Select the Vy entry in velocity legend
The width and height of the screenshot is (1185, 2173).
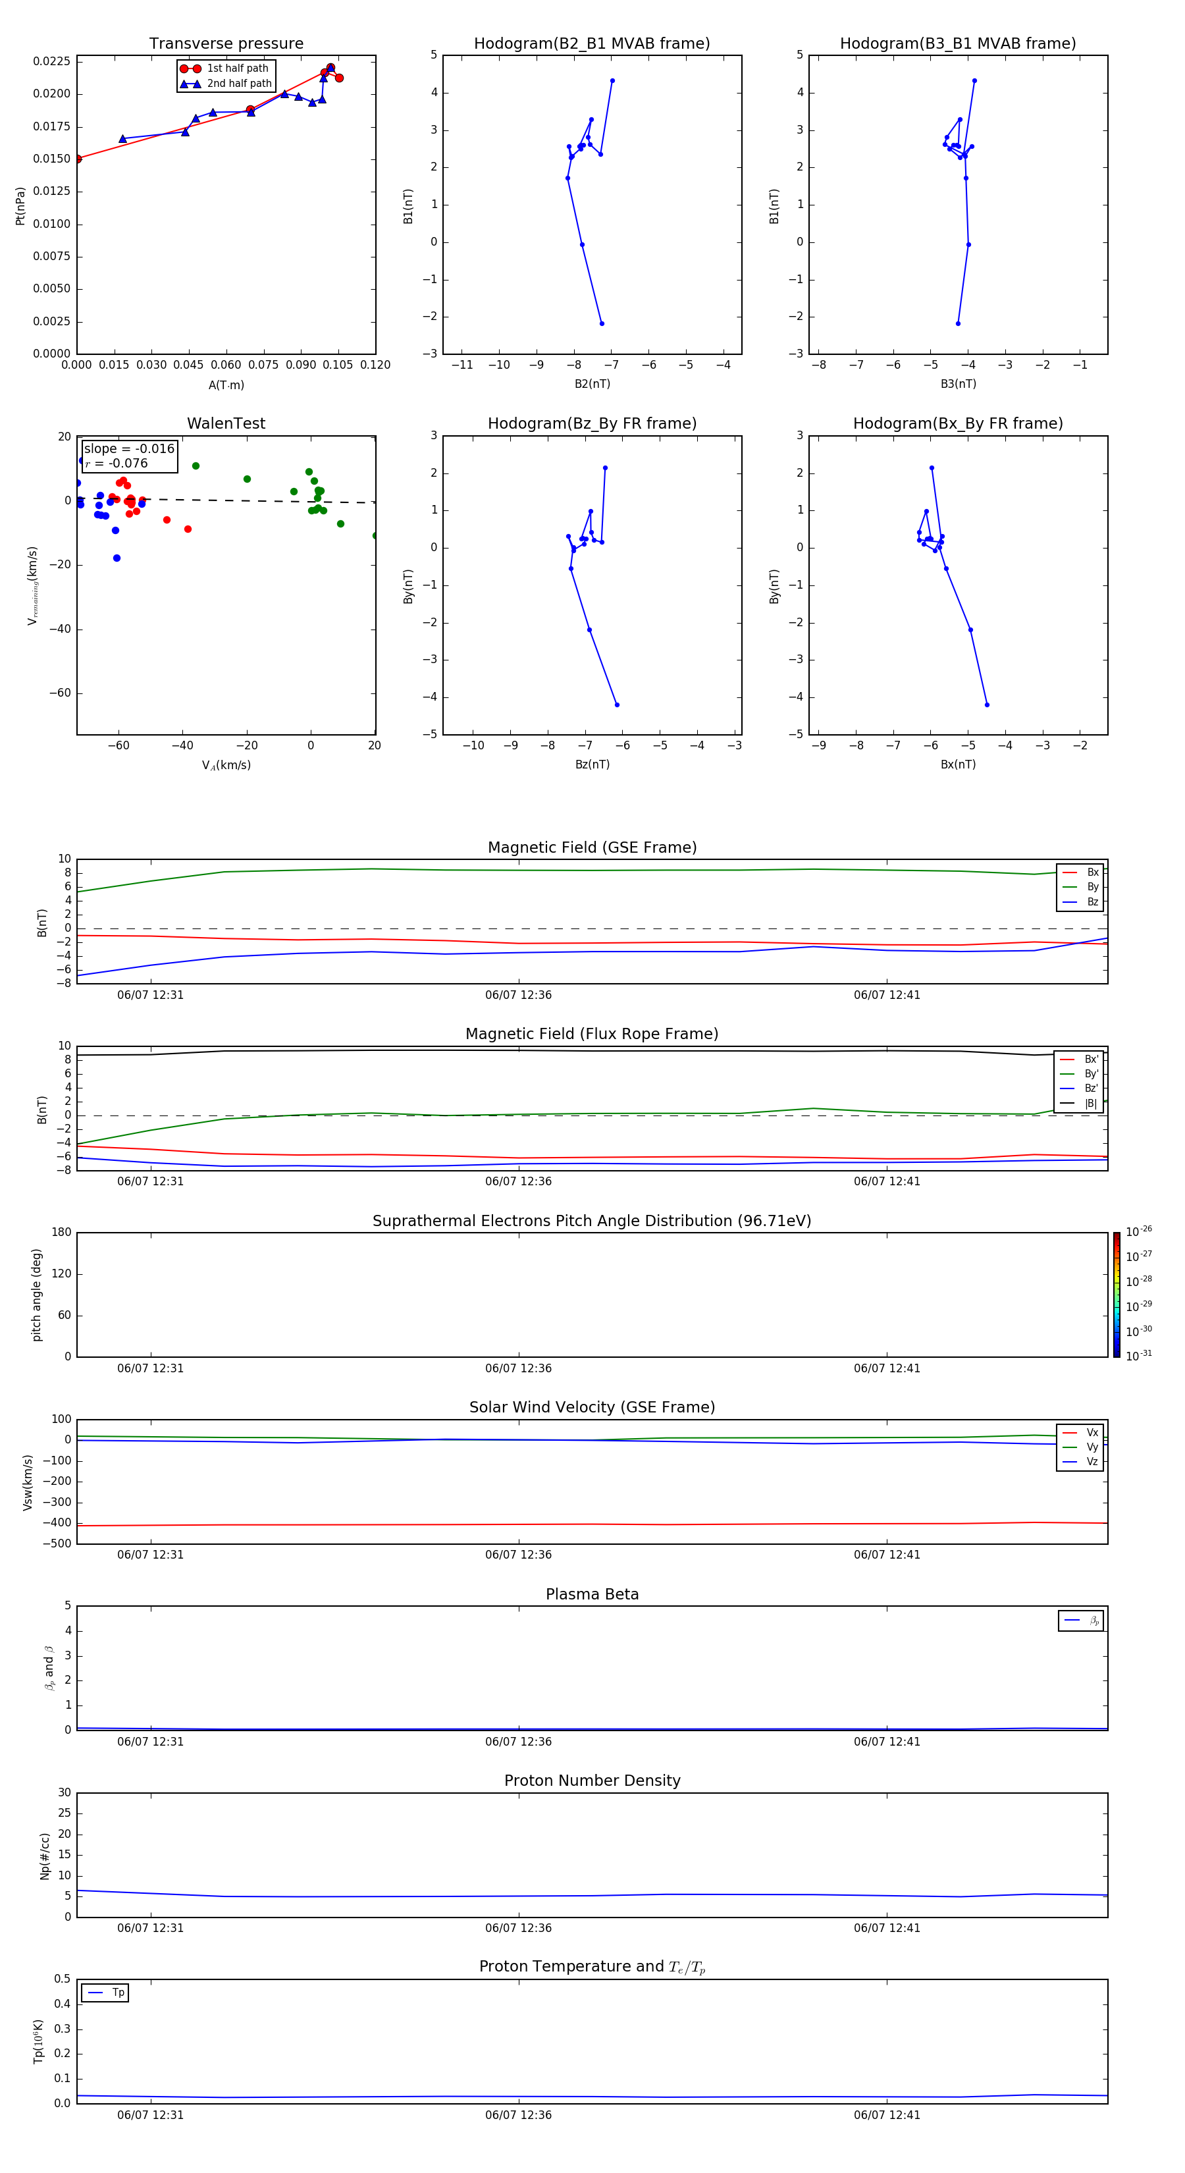coord(1080,1447)
